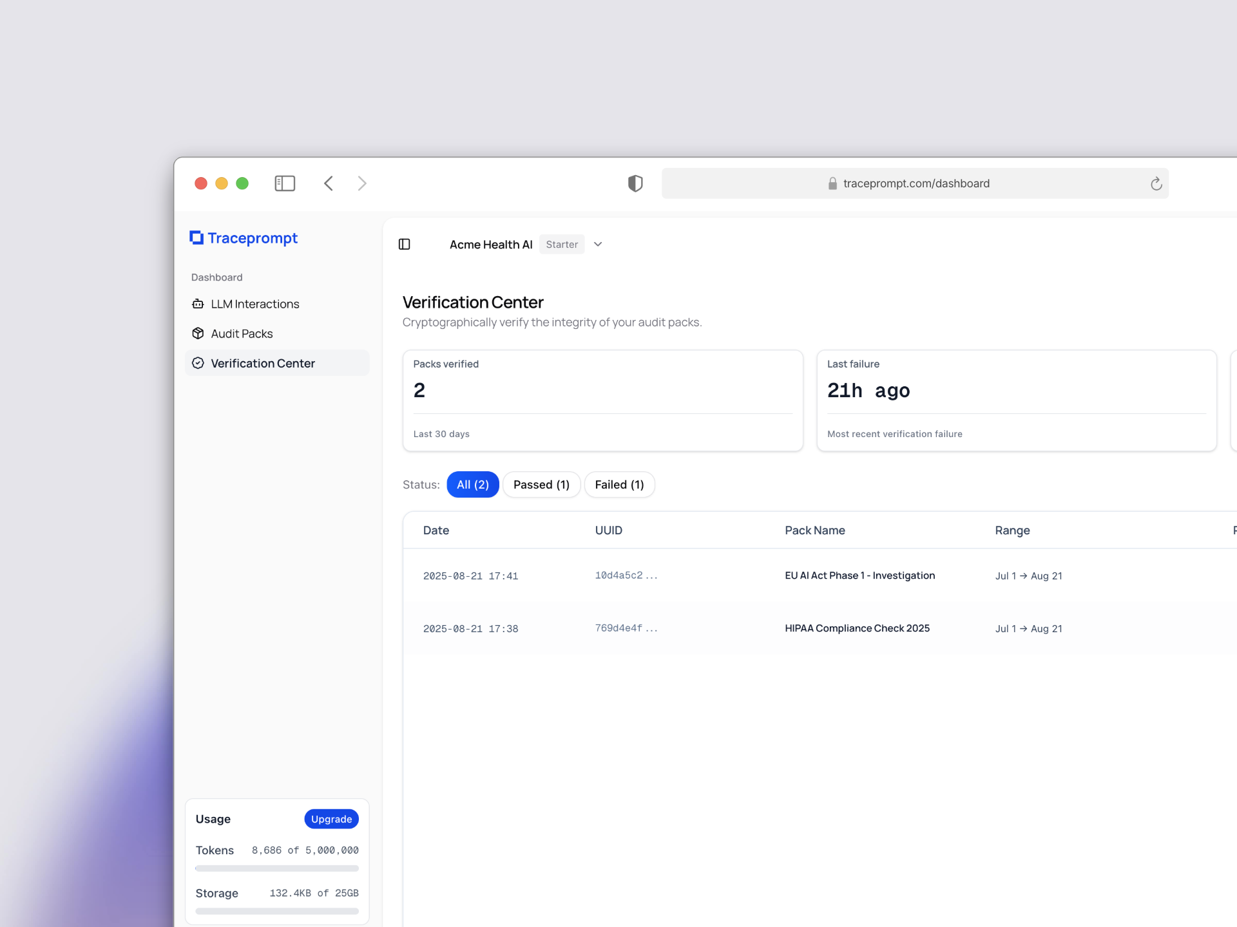Viewport: 1237px width, 927px height.
Task: Click the Date column header
Action: (x=436, y=530)
